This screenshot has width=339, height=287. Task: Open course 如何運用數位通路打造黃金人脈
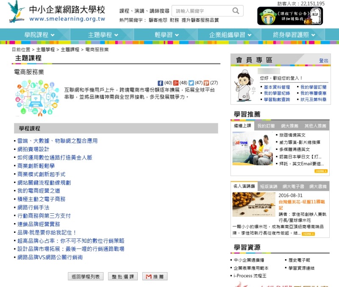[x=55, y=157]
